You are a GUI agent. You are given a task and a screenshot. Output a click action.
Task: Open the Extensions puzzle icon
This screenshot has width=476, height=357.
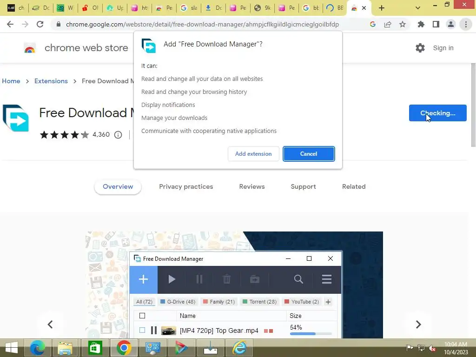(x=421, y=24)
